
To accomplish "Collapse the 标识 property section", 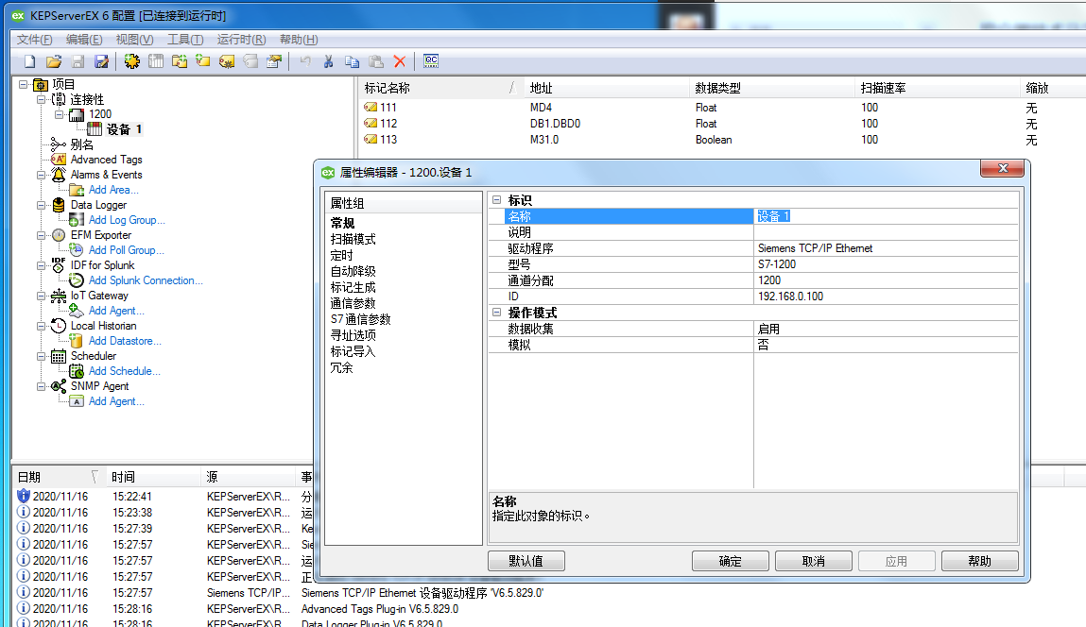I will pos(497,200).
